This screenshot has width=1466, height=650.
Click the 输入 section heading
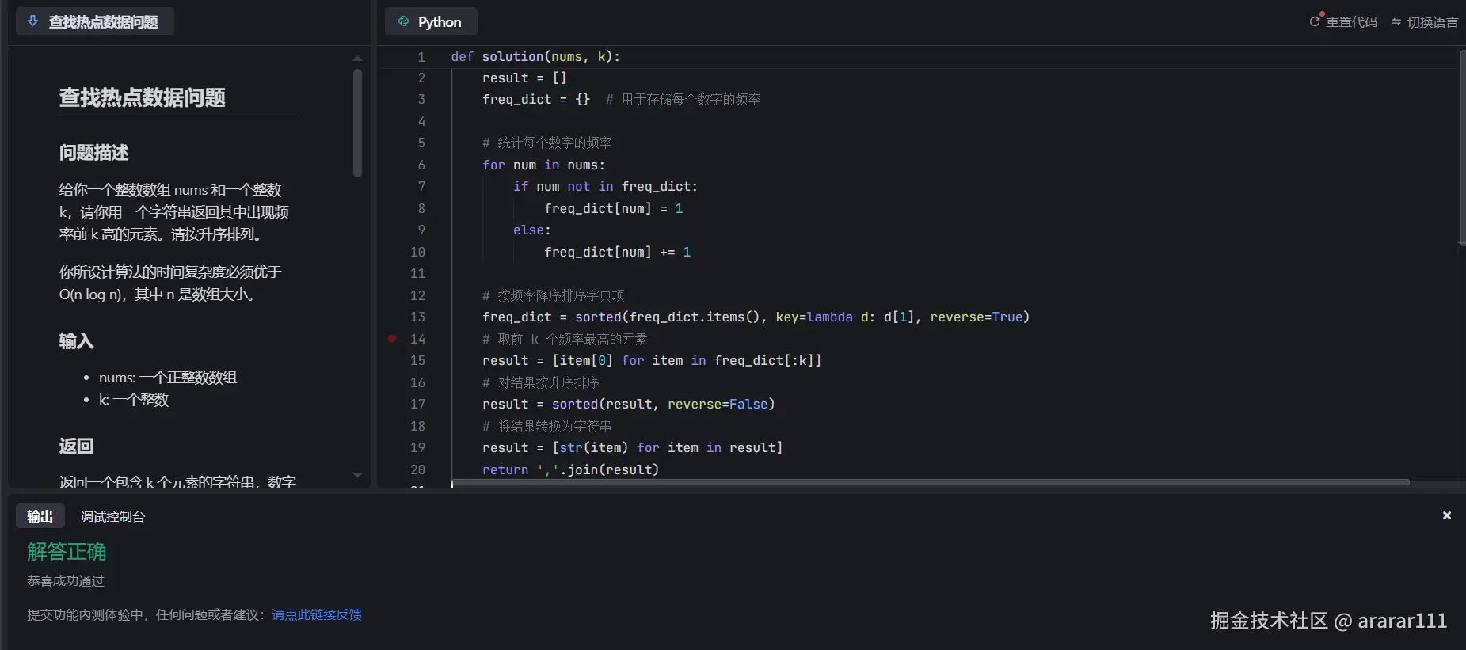tap(76, 341)
